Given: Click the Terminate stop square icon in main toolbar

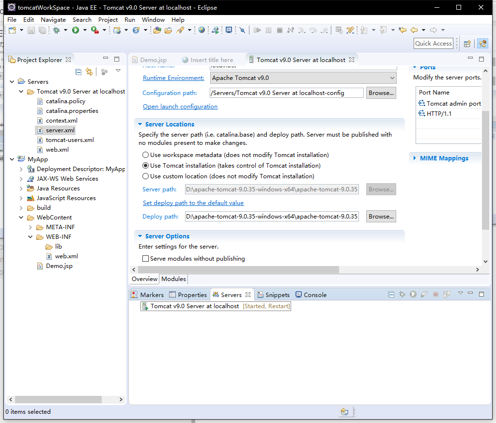Looking at the screenshot, I should coord(279,30).
